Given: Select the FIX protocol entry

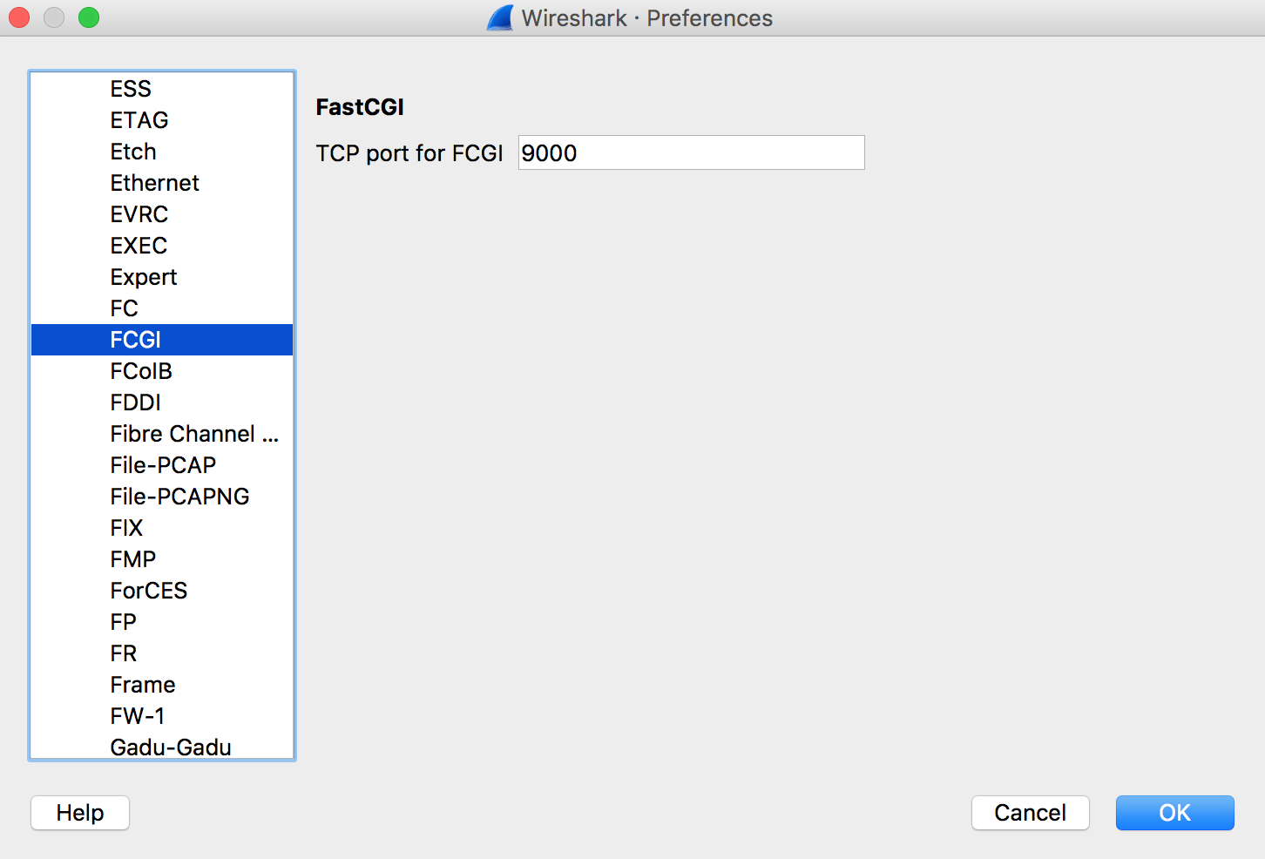Looking at the screenshot, I should pos(126,527).
